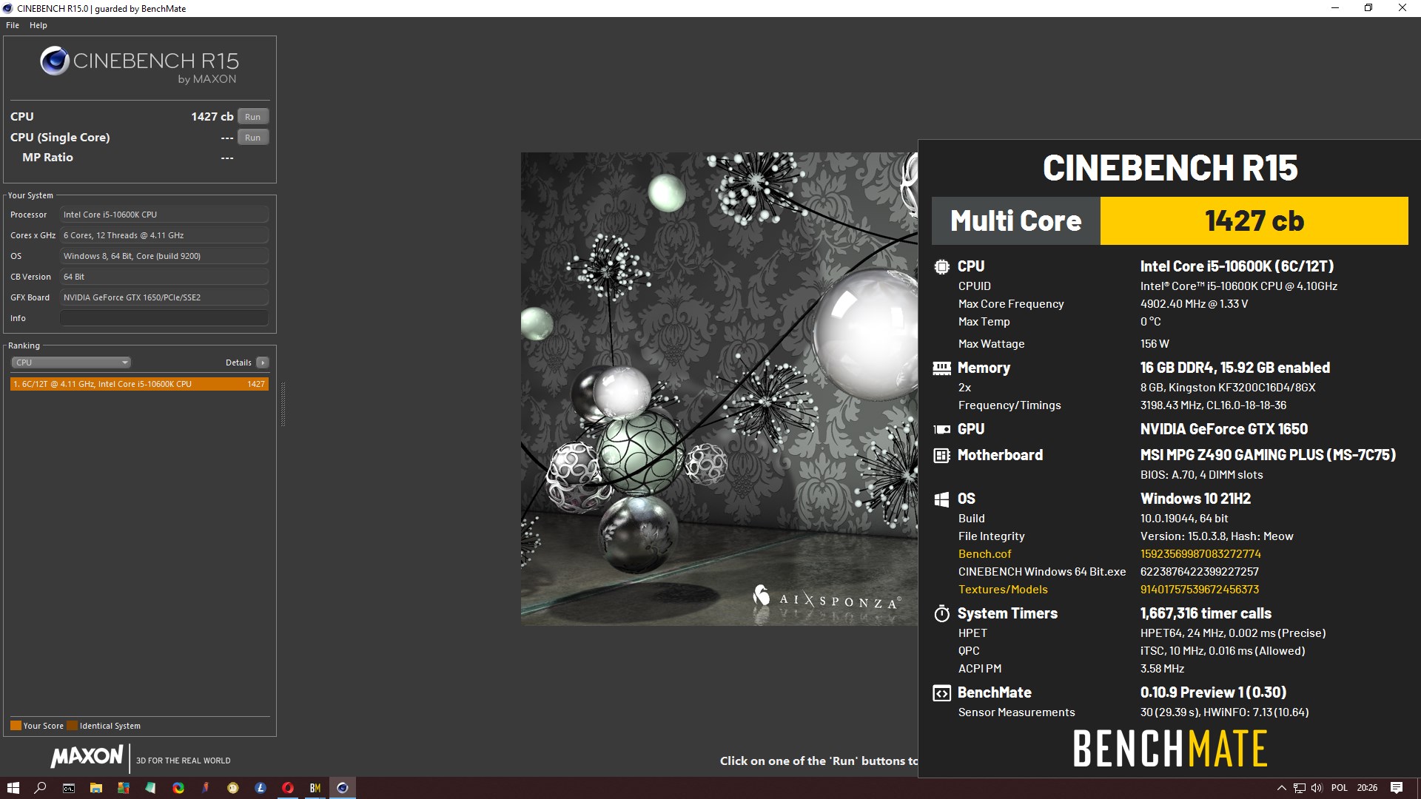The height and width of the screenshot is (799, 1421).
Task: Run the CPU multi-core benchmark
Action: [253, 117]
